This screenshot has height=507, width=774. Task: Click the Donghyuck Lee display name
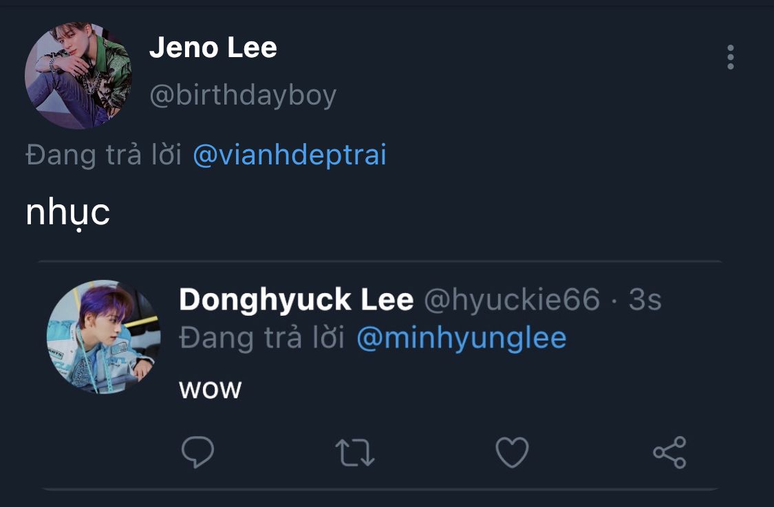296,300
